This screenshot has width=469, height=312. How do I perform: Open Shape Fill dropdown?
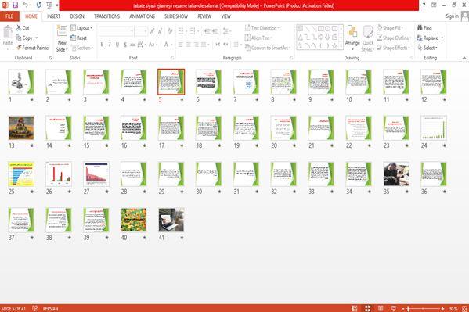pos(390,28)
